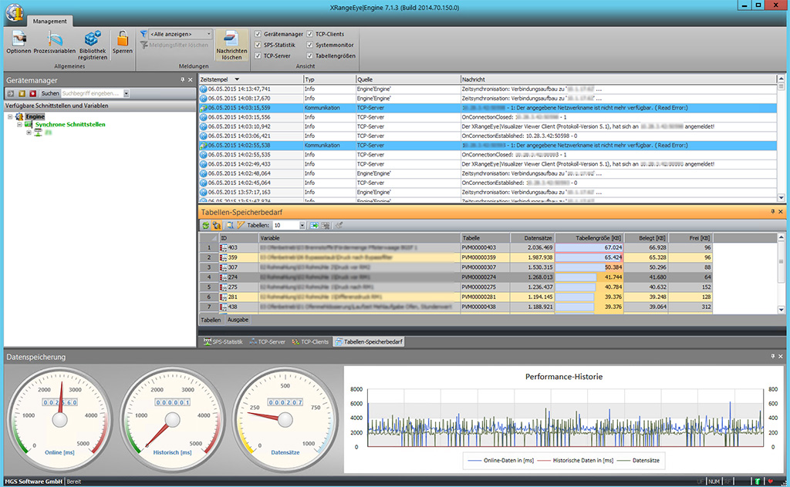Disable the Systemmonitor checkbox

pyautogui.click(x=309, y=45)
